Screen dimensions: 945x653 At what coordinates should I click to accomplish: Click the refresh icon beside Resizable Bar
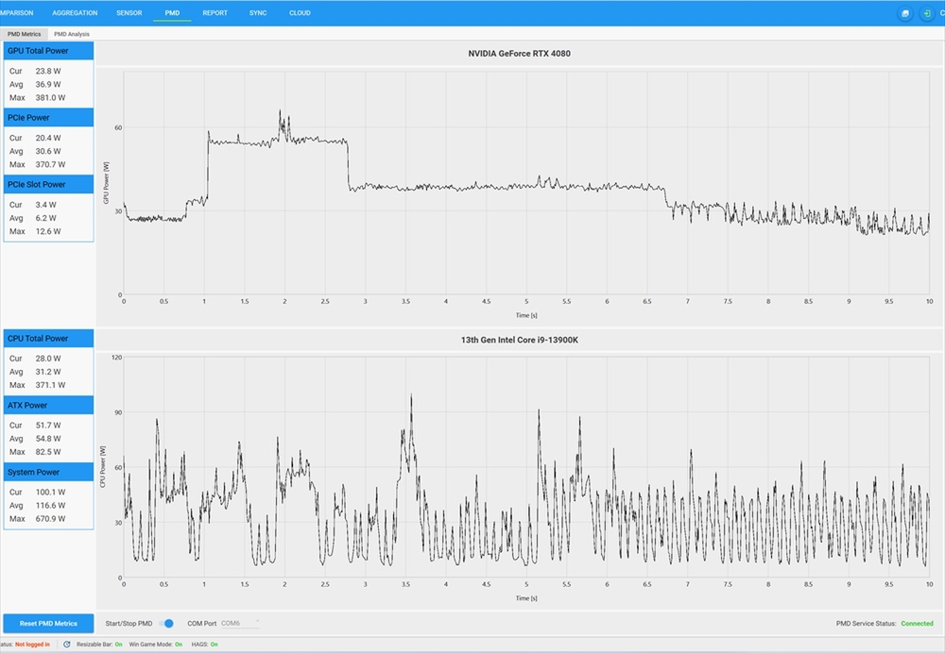(67, 644)
